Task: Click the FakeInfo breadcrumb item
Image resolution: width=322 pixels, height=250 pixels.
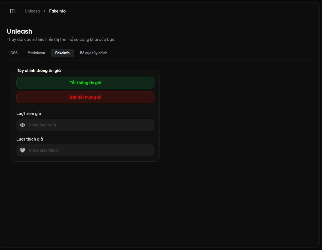Action: [58, 11]
